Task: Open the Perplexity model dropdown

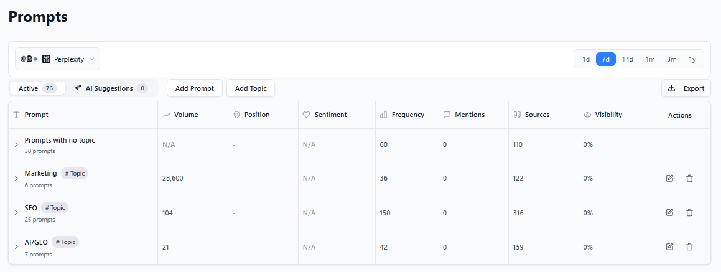Action: 58,59
